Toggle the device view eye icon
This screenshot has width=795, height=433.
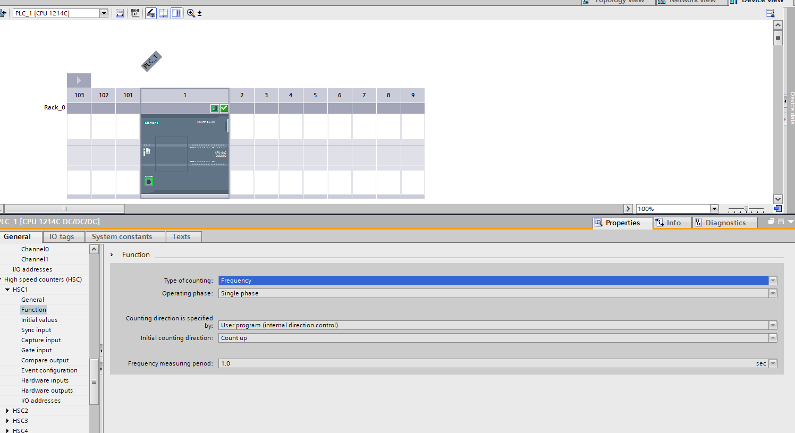(151, 13)
